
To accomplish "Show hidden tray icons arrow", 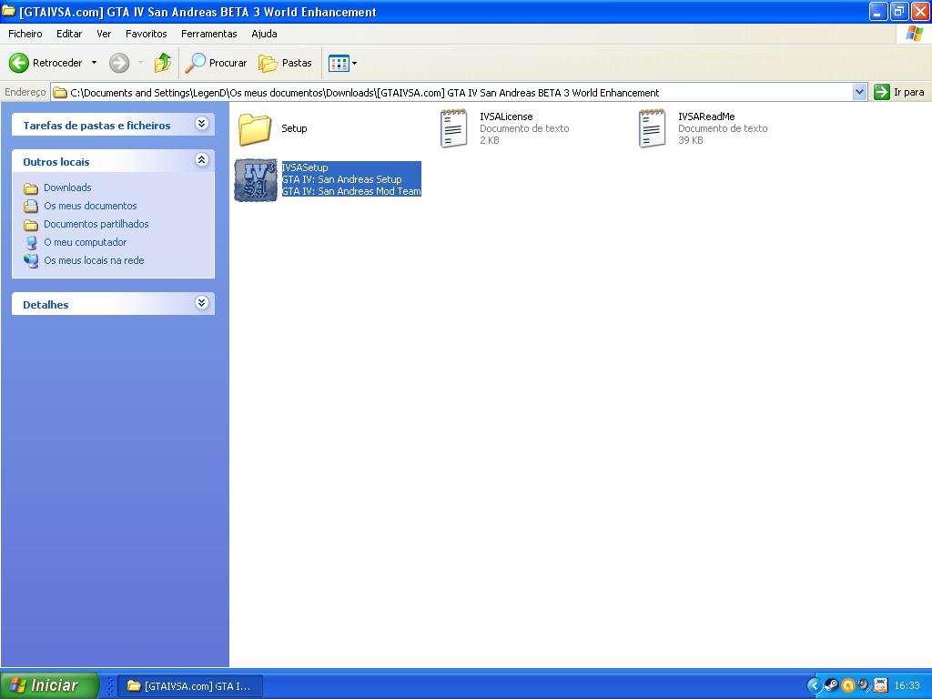I will [x=815, y=686].
